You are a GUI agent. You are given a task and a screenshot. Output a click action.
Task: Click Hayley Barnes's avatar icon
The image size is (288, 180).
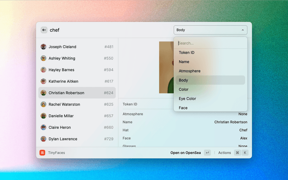44,70
